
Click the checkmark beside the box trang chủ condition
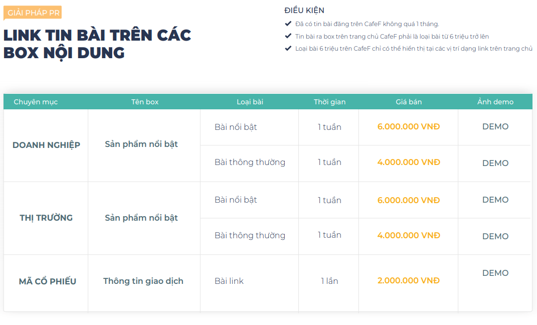pyautogui.click(x=288, y=36)
